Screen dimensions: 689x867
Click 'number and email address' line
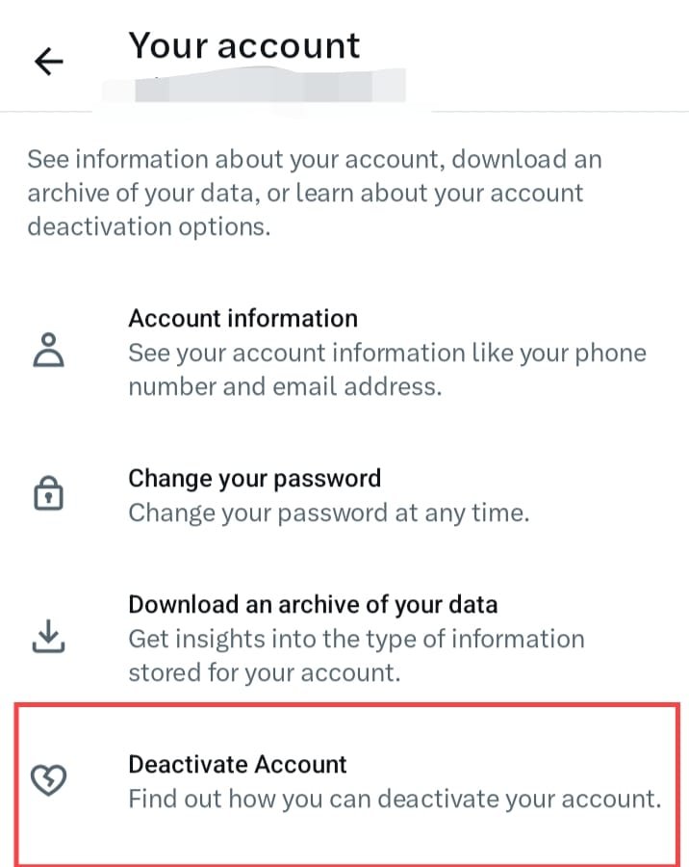tap(285, 386)
